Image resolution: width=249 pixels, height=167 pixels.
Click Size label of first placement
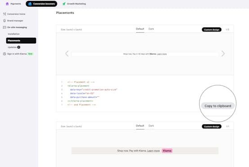[71, 30]
